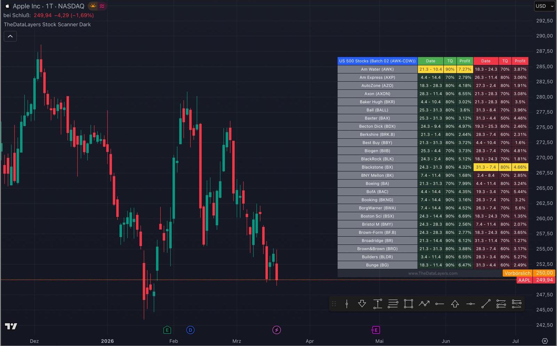The image size is (557, 346).
Task: Click the green earnings E marker near Feb
Action: coord(167,330)
